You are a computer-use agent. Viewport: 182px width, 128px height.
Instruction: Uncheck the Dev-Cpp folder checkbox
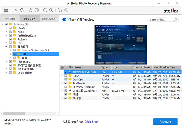pos(66,79)
